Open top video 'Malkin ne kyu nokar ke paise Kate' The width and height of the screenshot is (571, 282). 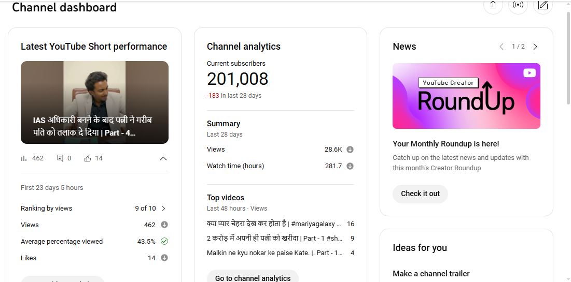(x=274, y=253)
